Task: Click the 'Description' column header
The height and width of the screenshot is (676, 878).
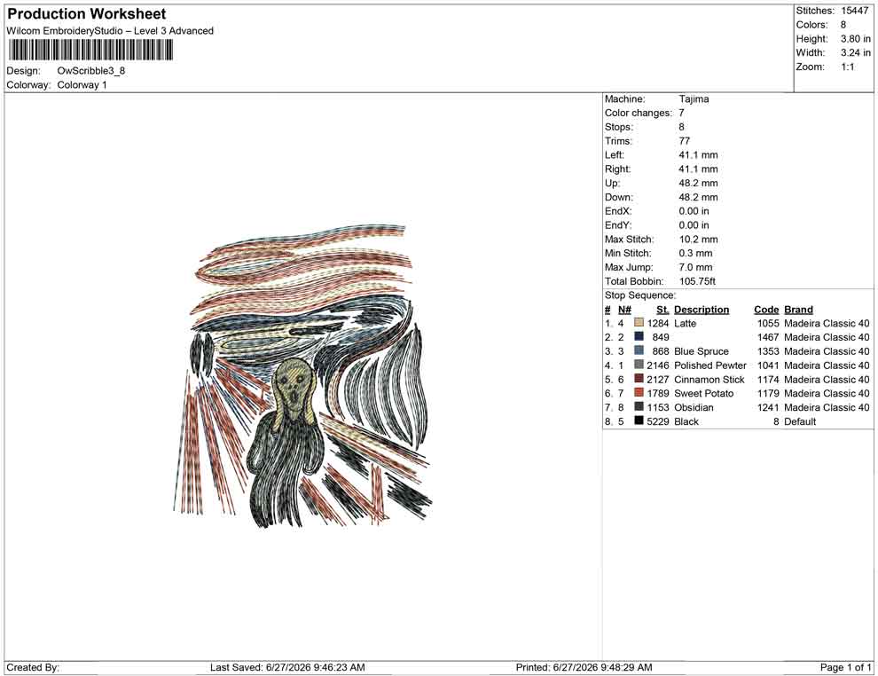Action: tap(702, 309)
